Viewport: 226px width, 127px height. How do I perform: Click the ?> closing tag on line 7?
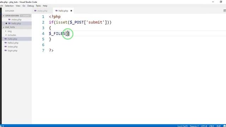point(51,50)
